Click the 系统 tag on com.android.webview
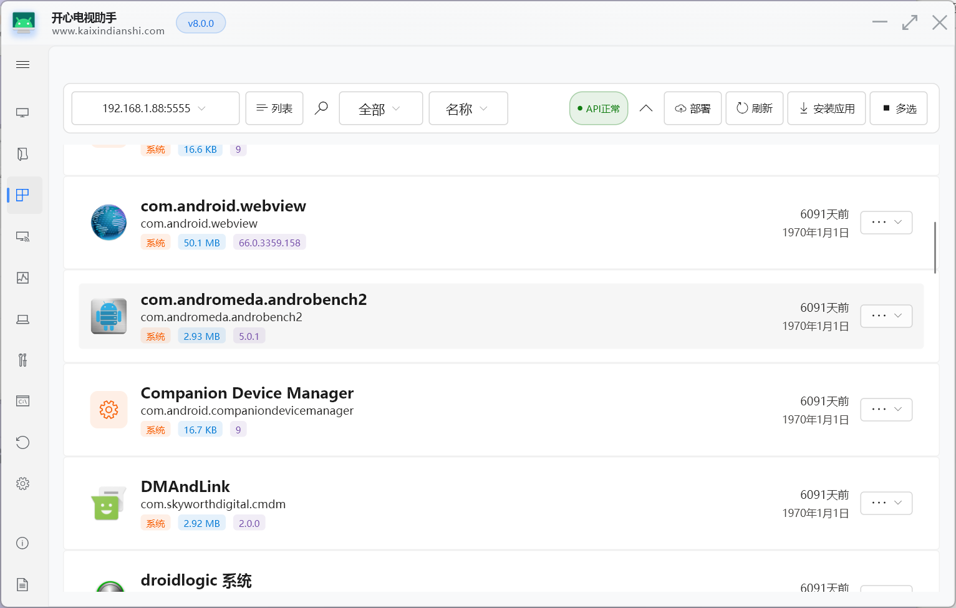956x608 pixels. (156, 243)
